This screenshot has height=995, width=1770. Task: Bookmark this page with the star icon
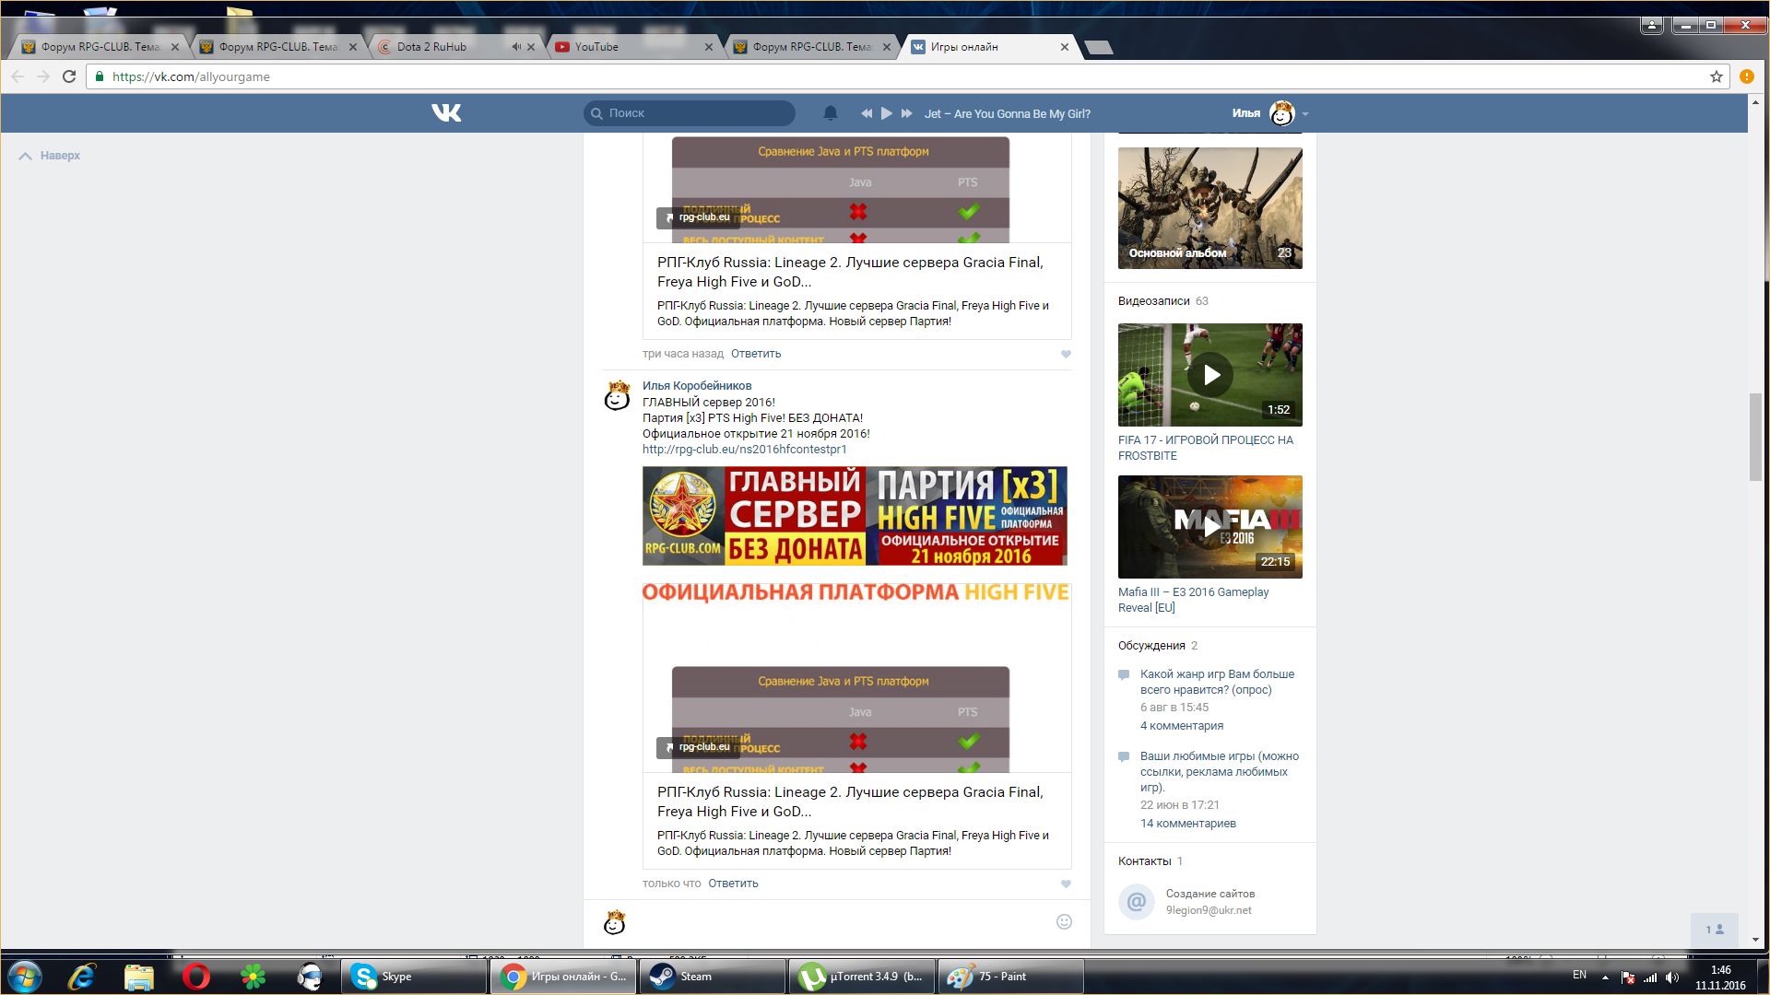1717,76
